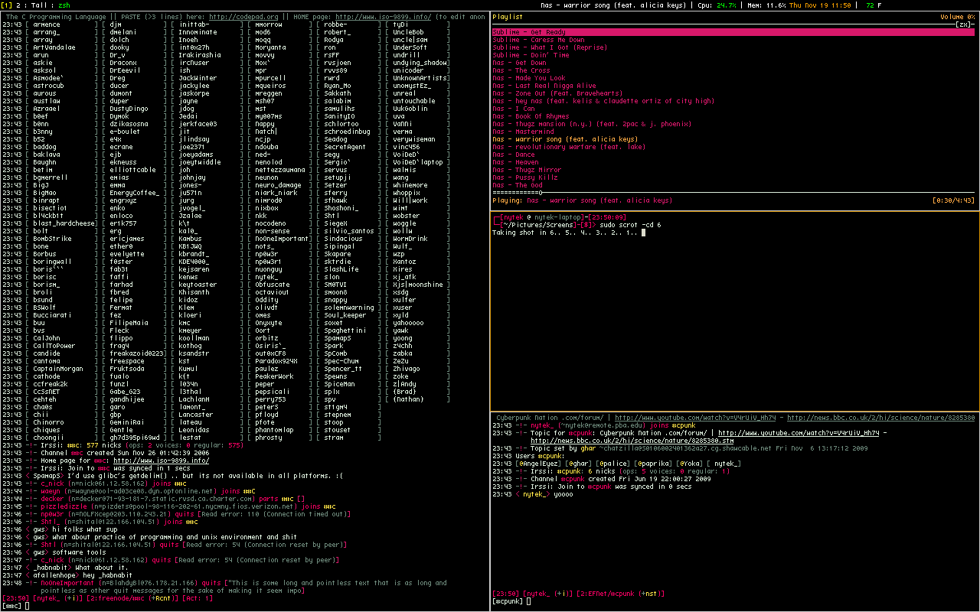Click nick 'freakazoid0223' in the ##c names list
The width and height of the screenshot is (980, 612).
[137, 353]
